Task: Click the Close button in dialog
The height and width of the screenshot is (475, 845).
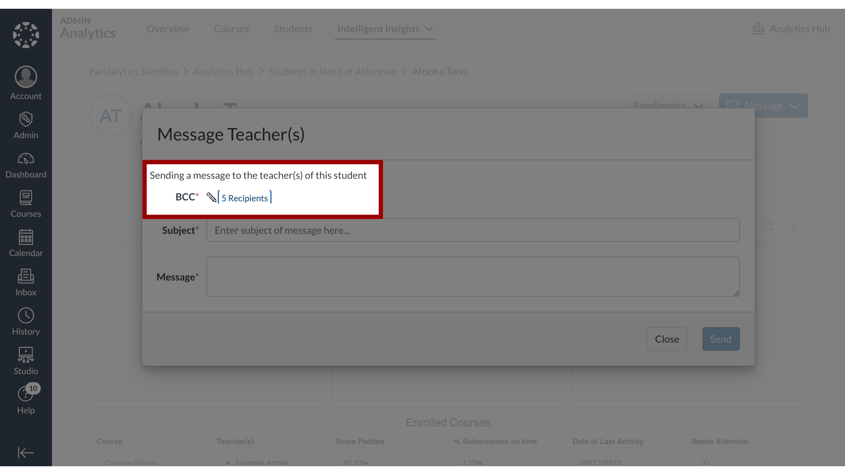Action: click(667, 339)
